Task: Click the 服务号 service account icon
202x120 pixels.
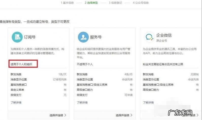Action: (83, 37)
